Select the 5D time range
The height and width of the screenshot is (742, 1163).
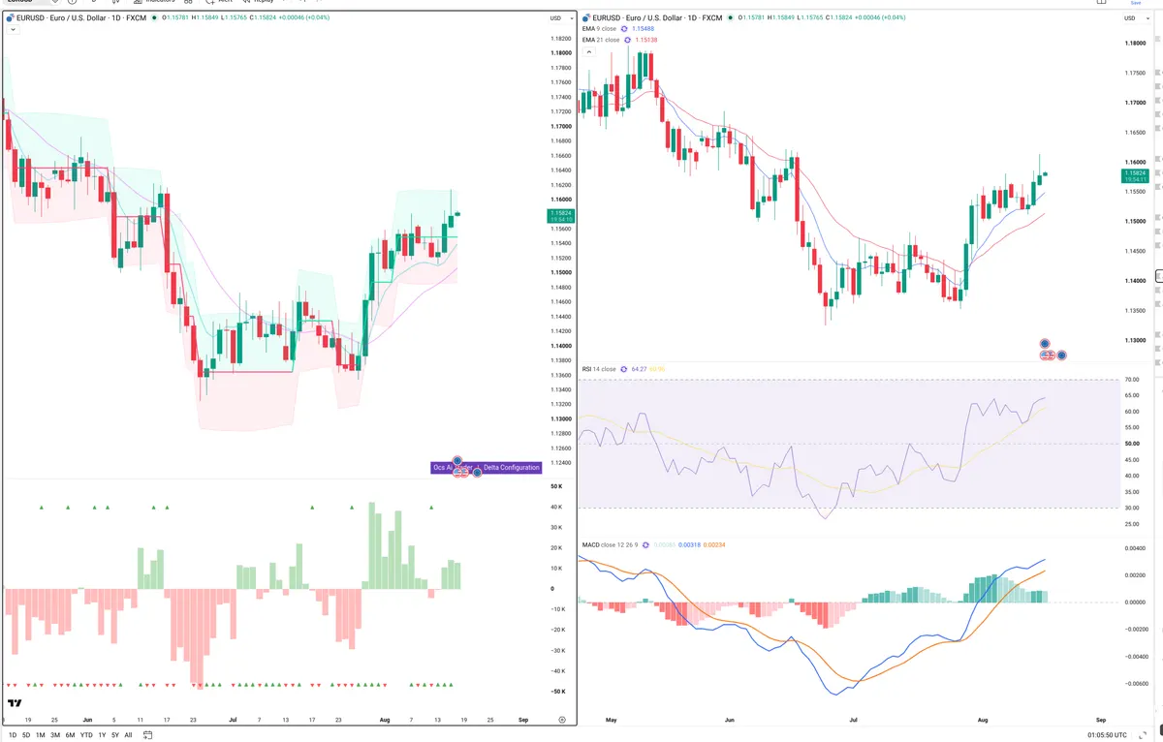(26, 735)
